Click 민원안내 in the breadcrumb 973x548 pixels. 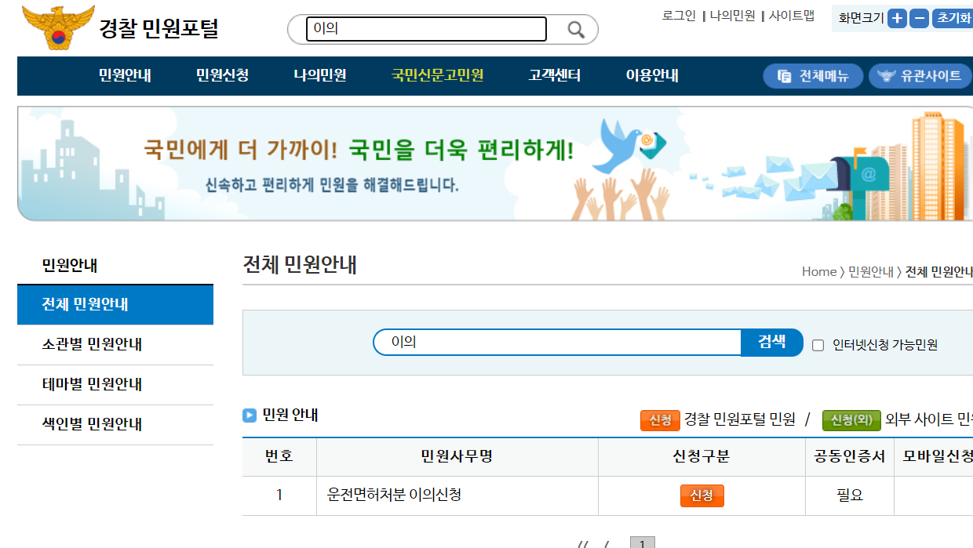click(871, 272)
